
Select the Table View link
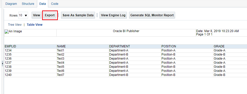[34, 25]
